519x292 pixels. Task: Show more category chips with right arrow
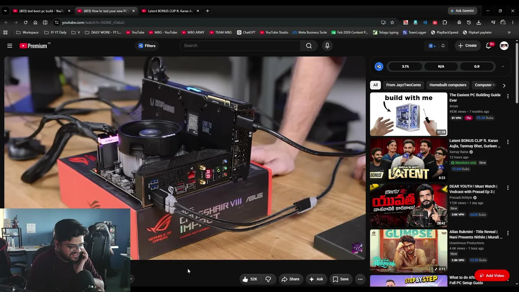tap(504, 86)
